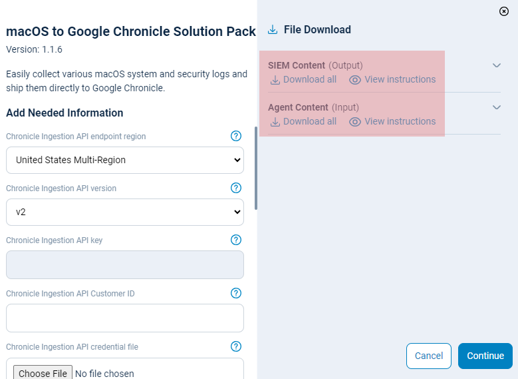Click the Chronicle Ingestion API key field
Viewport: 518px width, 379px height.
125,264
